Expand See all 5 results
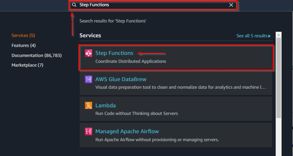The image size is (293, 156). point(254,36)
